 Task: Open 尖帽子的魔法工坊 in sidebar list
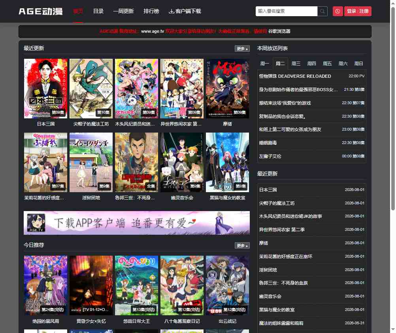[x=277, y=203]
